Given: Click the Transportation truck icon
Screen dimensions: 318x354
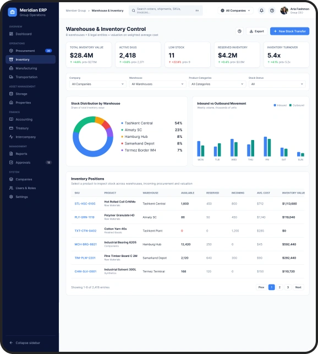Looking at the screenshot, I should (11, 77).
